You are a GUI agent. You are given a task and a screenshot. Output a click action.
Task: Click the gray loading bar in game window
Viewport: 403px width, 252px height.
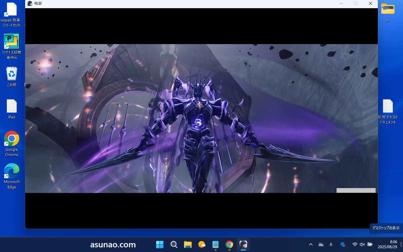(x=356, y=190)
